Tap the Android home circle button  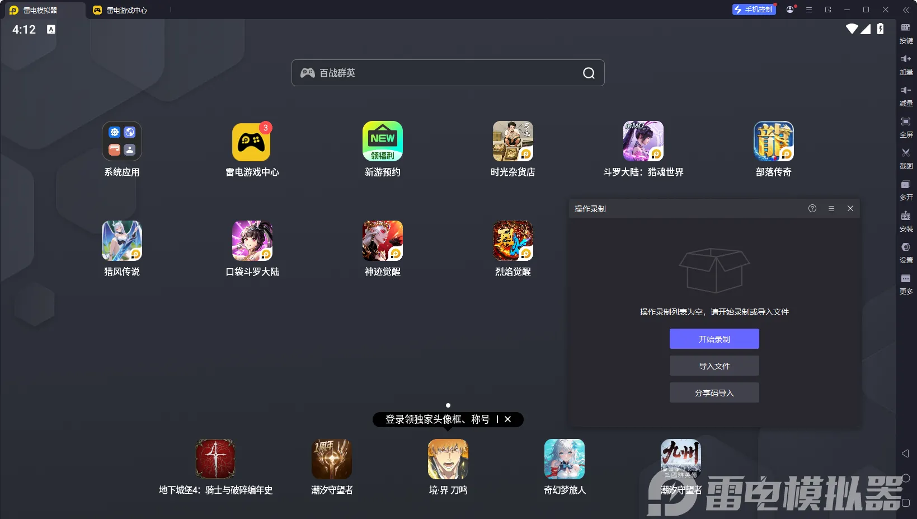(906, 478)
